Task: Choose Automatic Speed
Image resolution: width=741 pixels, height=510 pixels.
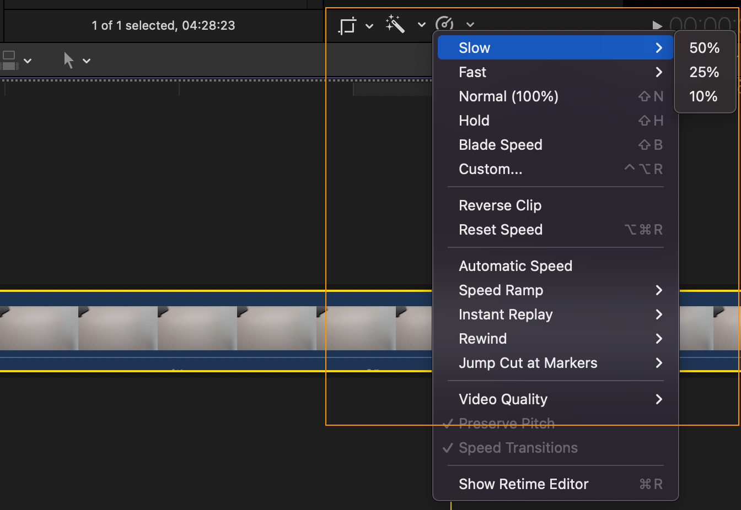Action: tap(556, 266)
